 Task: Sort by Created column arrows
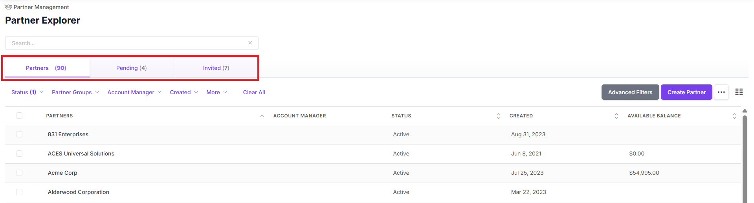(616, 116)
